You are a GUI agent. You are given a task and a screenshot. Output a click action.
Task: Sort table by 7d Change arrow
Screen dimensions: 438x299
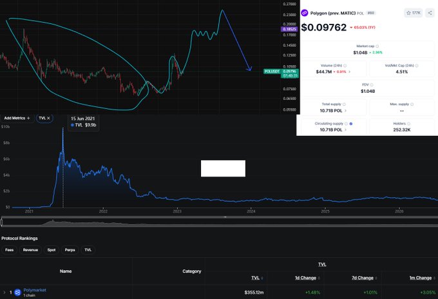tap(377, 278)
